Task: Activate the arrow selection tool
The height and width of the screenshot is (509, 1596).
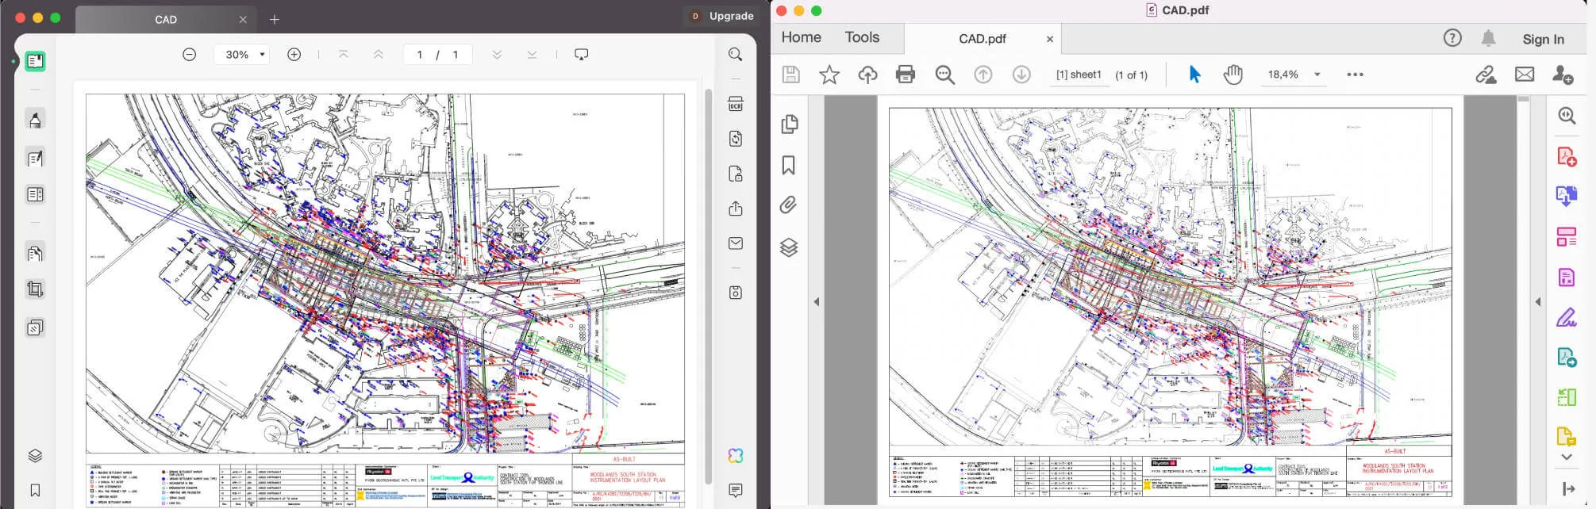Action: click(1194, 75)
